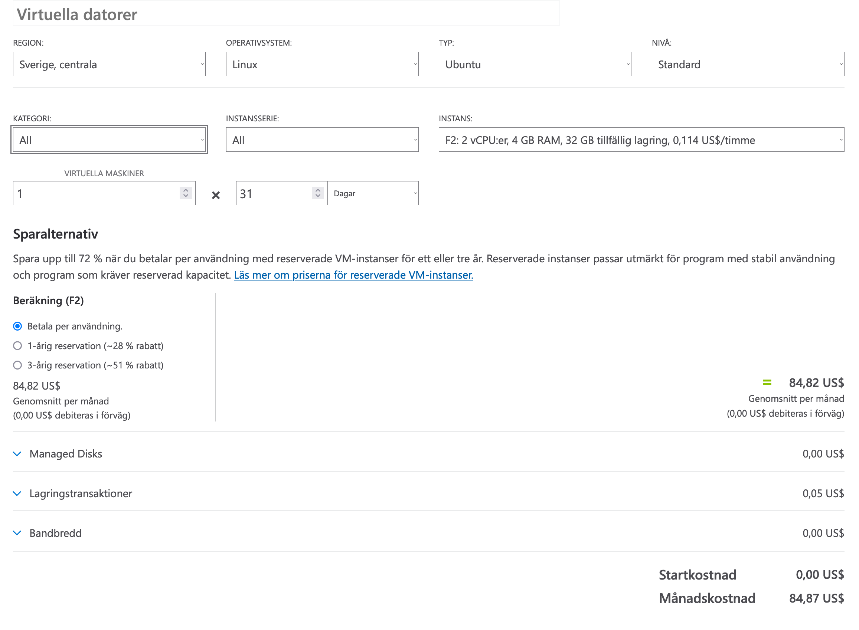Screen dimensions: 859x630
Task: Select 3-årig reservation radio option
Action: 17,365
